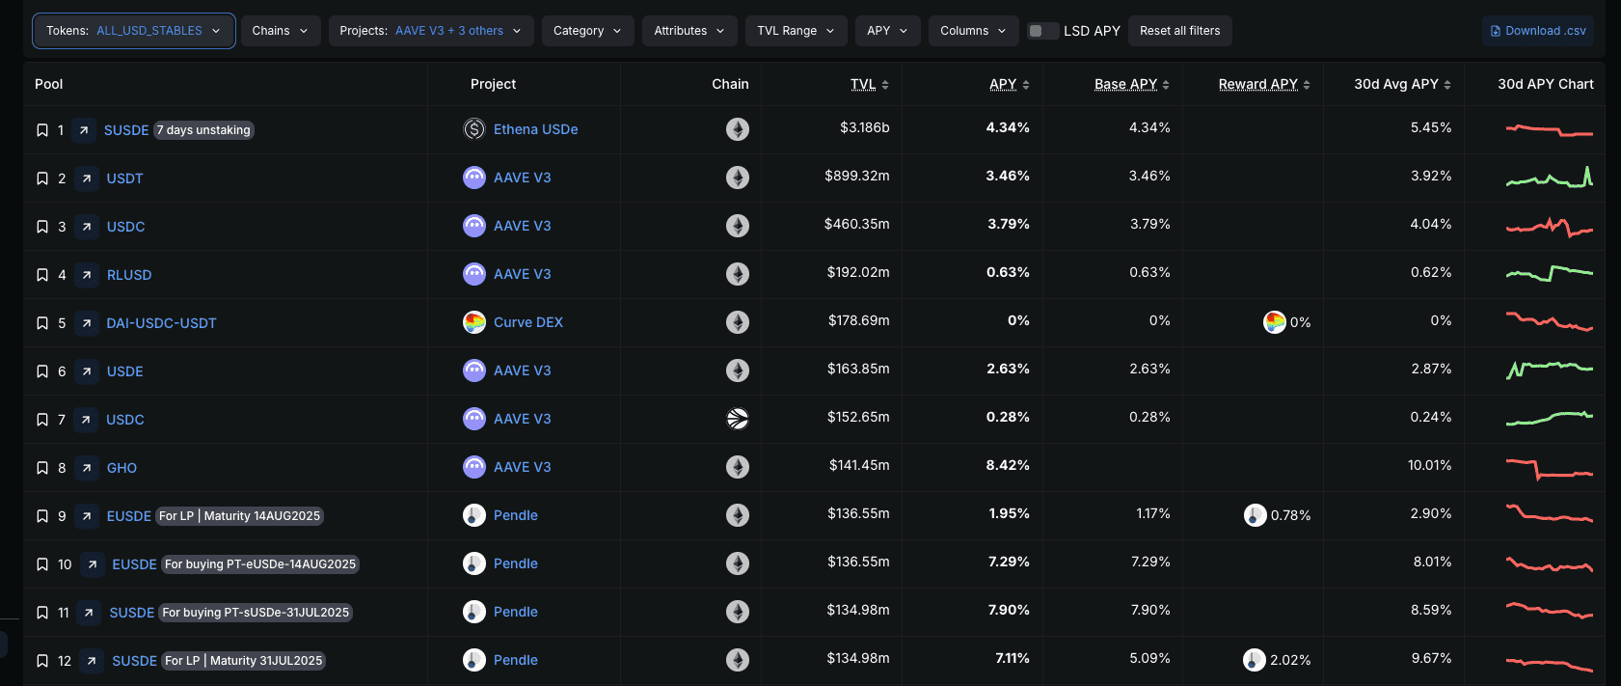Click the Chain column header
The image size is (1621, 686).
[730, 84]
